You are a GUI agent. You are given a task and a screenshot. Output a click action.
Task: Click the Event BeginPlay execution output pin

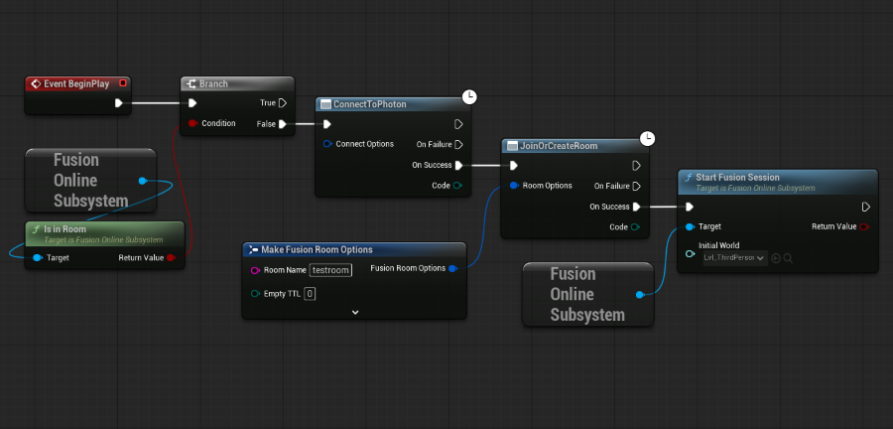click(118, 103)
